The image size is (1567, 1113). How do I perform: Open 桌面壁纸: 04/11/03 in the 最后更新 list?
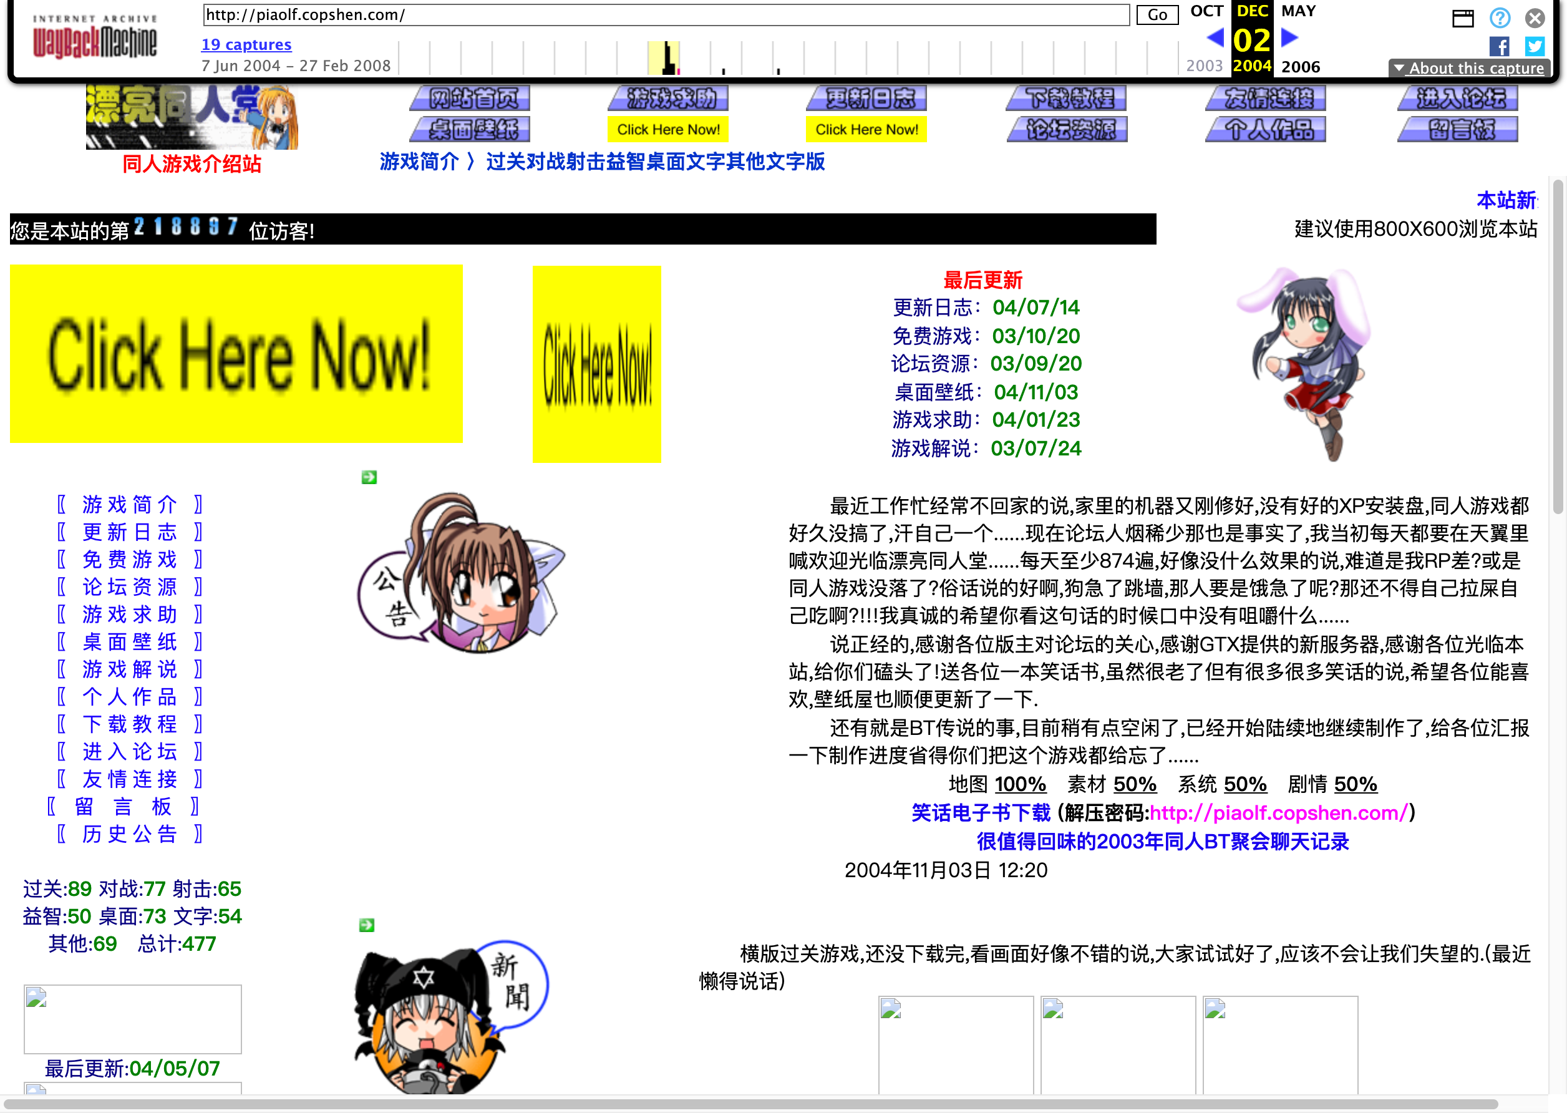pyautogui.click(x=987, y=392)
